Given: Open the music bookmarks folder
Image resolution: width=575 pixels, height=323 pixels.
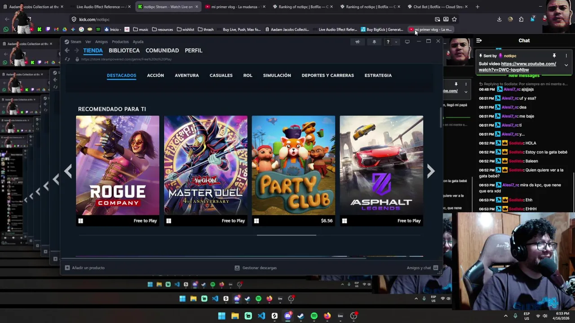Looking at the screenshot, I should coord(141,30).
